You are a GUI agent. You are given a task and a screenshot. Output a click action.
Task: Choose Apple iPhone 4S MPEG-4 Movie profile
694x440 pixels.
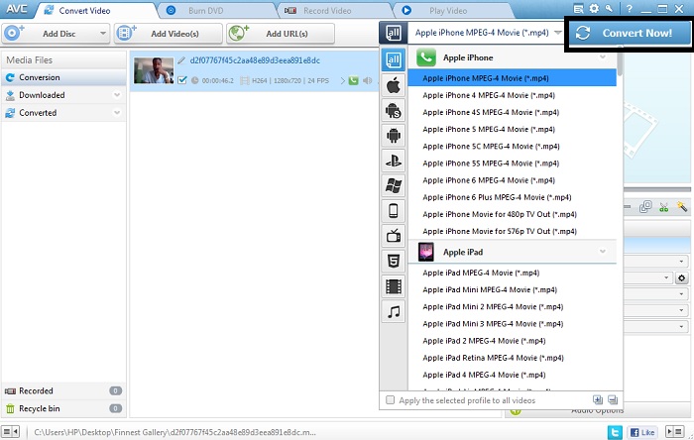(512, 112)
